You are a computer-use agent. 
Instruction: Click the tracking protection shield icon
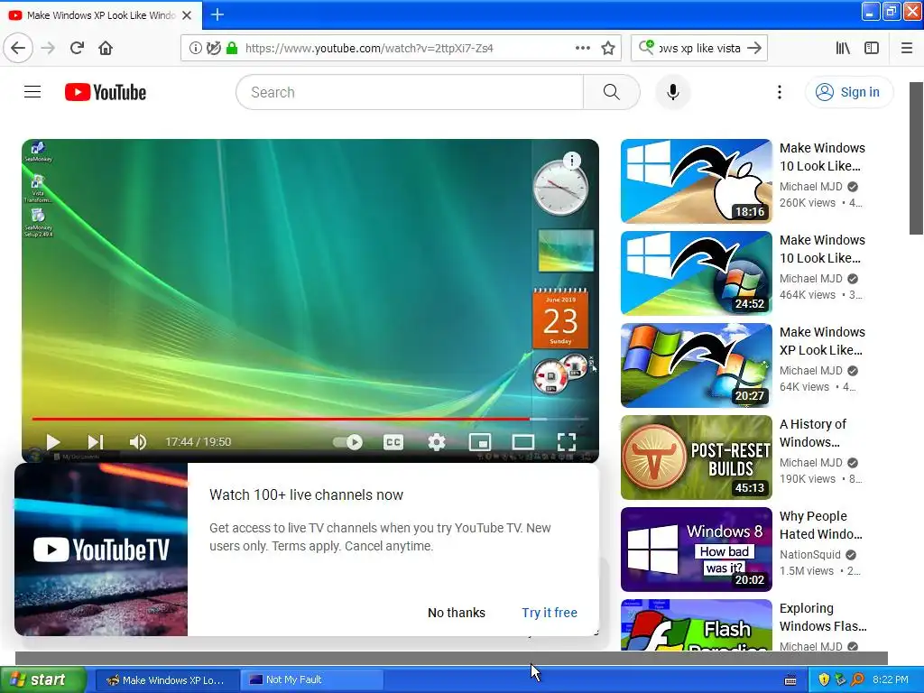click(213, 49)
